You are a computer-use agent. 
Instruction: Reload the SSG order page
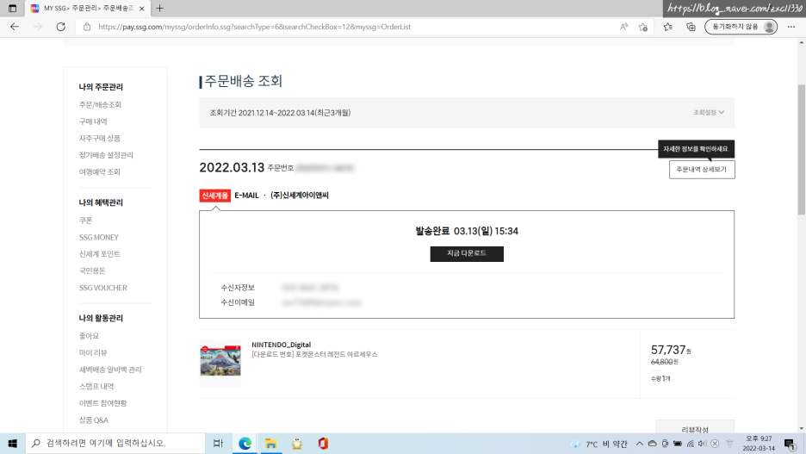click(x=60, y=27)
